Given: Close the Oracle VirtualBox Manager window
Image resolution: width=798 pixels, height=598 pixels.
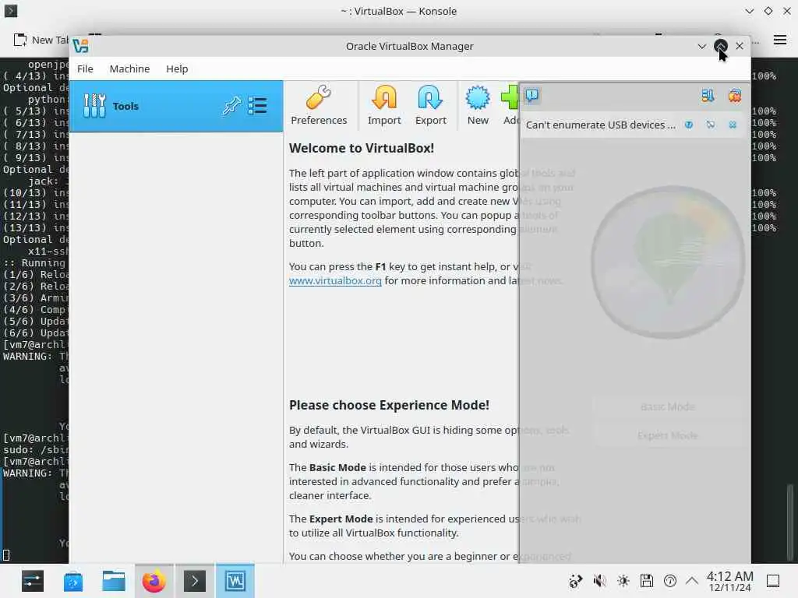Looking at the screenshot, I should coord(740,46).
